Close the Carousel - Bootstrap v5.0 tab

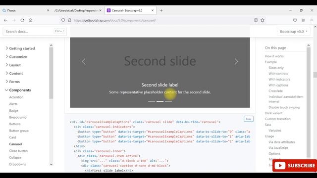tap(153, 10)
